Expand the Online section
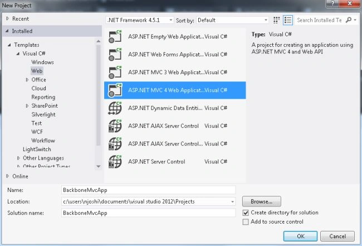This screenshot has height=246, width=362. click(8, 176)
